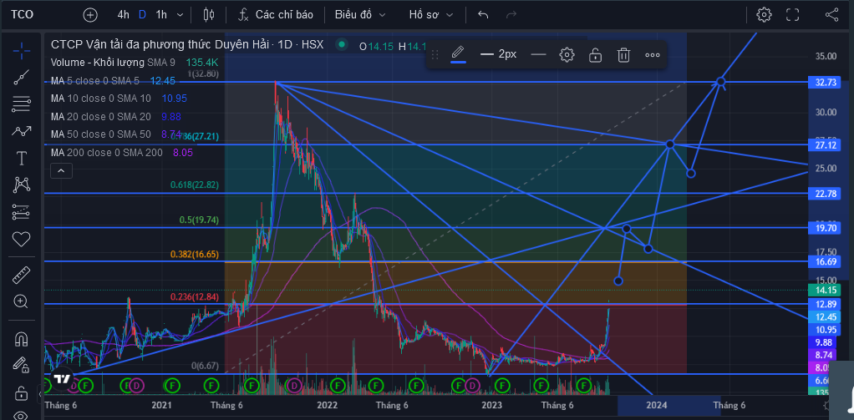Redo the last chart action
The width and height of the screenshot is (854, 420).
(x=511, y=15)
